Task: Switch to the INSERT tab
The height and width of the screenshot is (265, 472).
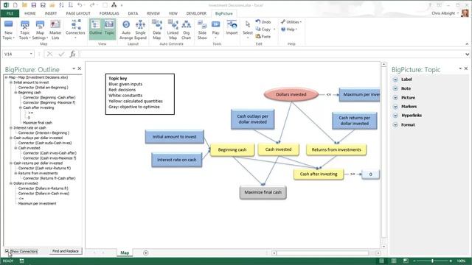Action: click(51, 13)
